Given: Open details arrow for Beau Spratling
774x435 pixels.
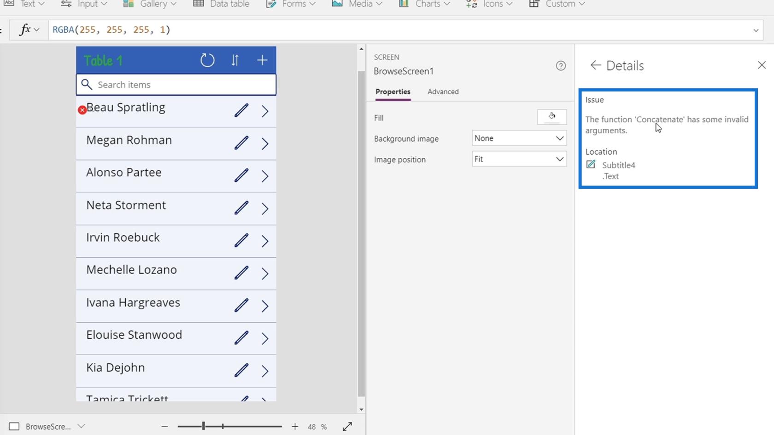Looking at the screenshot, I should click(265, 111).
